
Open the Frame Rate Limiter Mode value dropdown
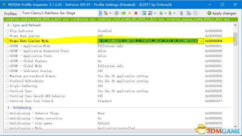point(201,41)
